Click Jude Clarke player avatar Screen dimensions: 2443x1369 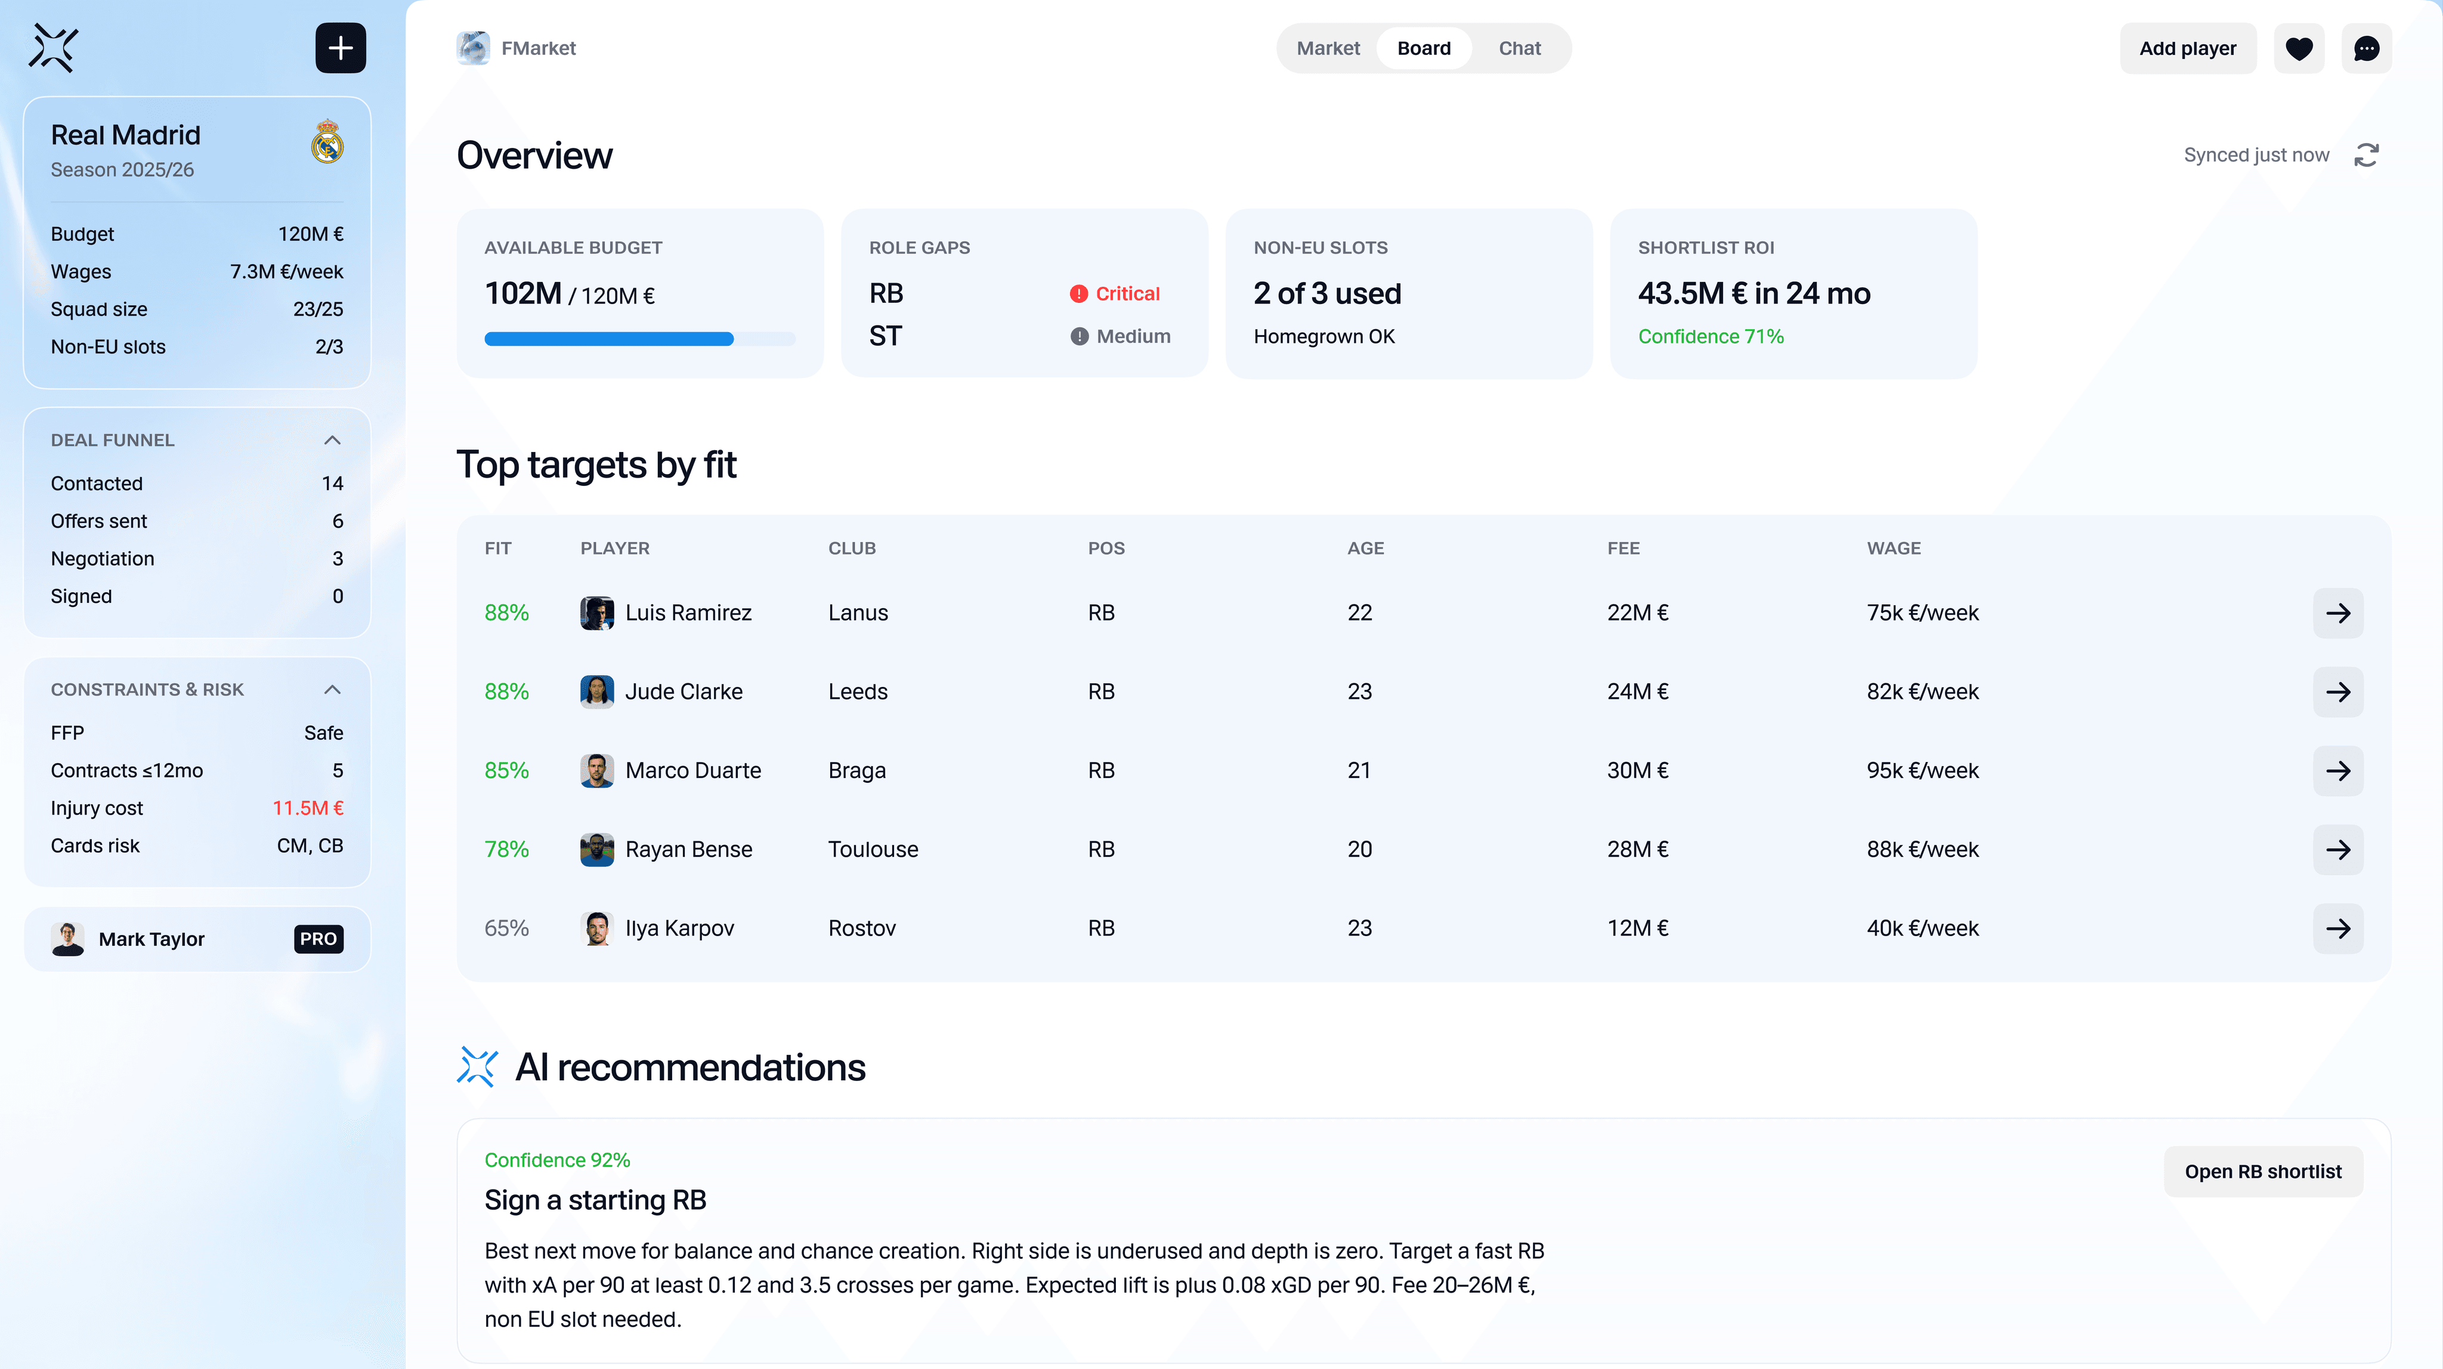[x=596, y=692]
